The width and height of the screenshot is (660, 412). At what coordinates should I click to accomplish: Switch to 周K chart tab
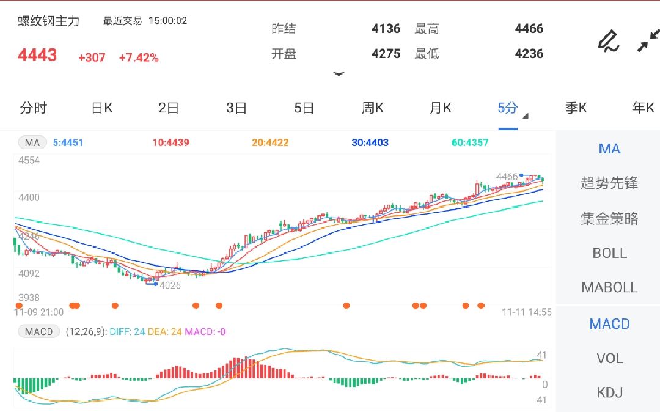coord(373,108)
